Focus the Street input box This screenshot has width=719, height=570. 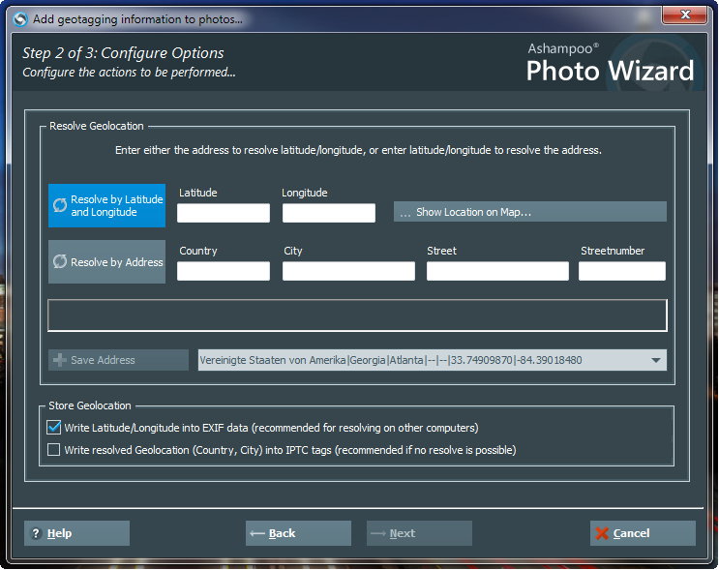(497, 271)
